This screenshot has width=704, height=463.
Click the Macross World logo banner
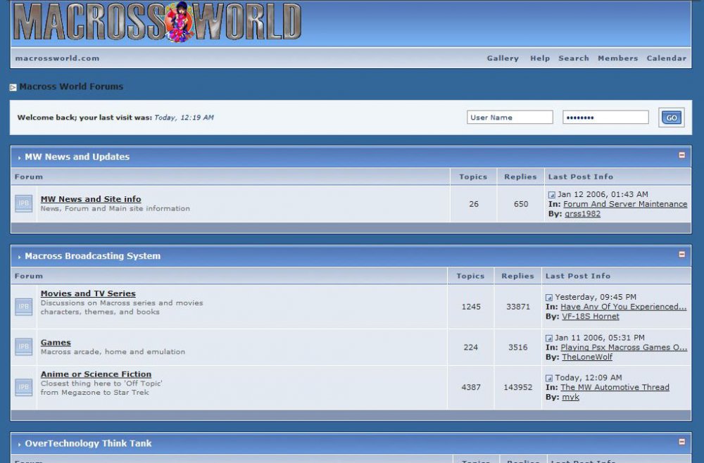[x=157, y=22]
